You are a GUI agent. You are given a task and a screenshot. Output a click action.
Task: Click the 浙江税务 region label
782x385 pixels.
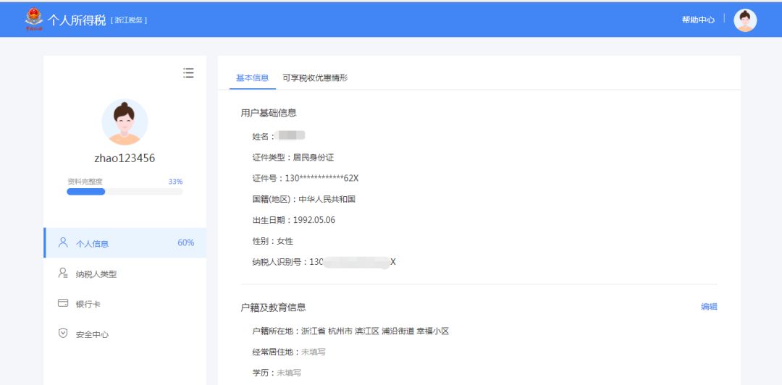pyautogui.click(x=130, y=20)
